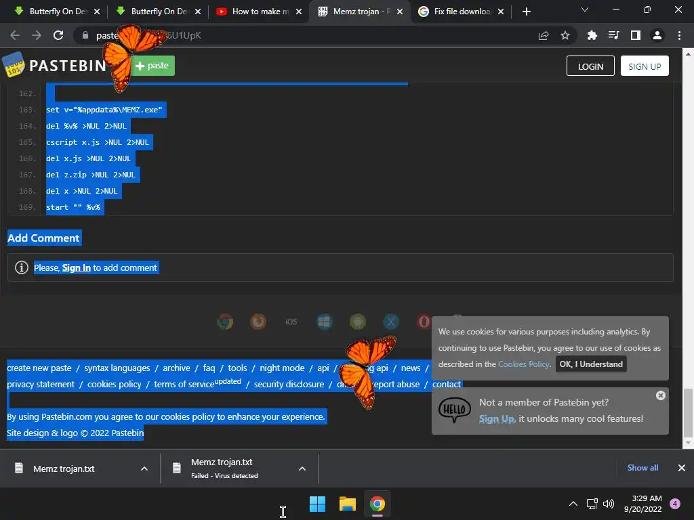The image size is (694, 520).
Task: Switch to How to make YouTube tab
Action: click(259, 12)
